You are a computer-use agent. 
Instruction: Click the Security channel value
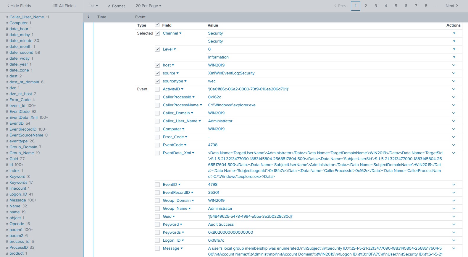click(215, 33)
